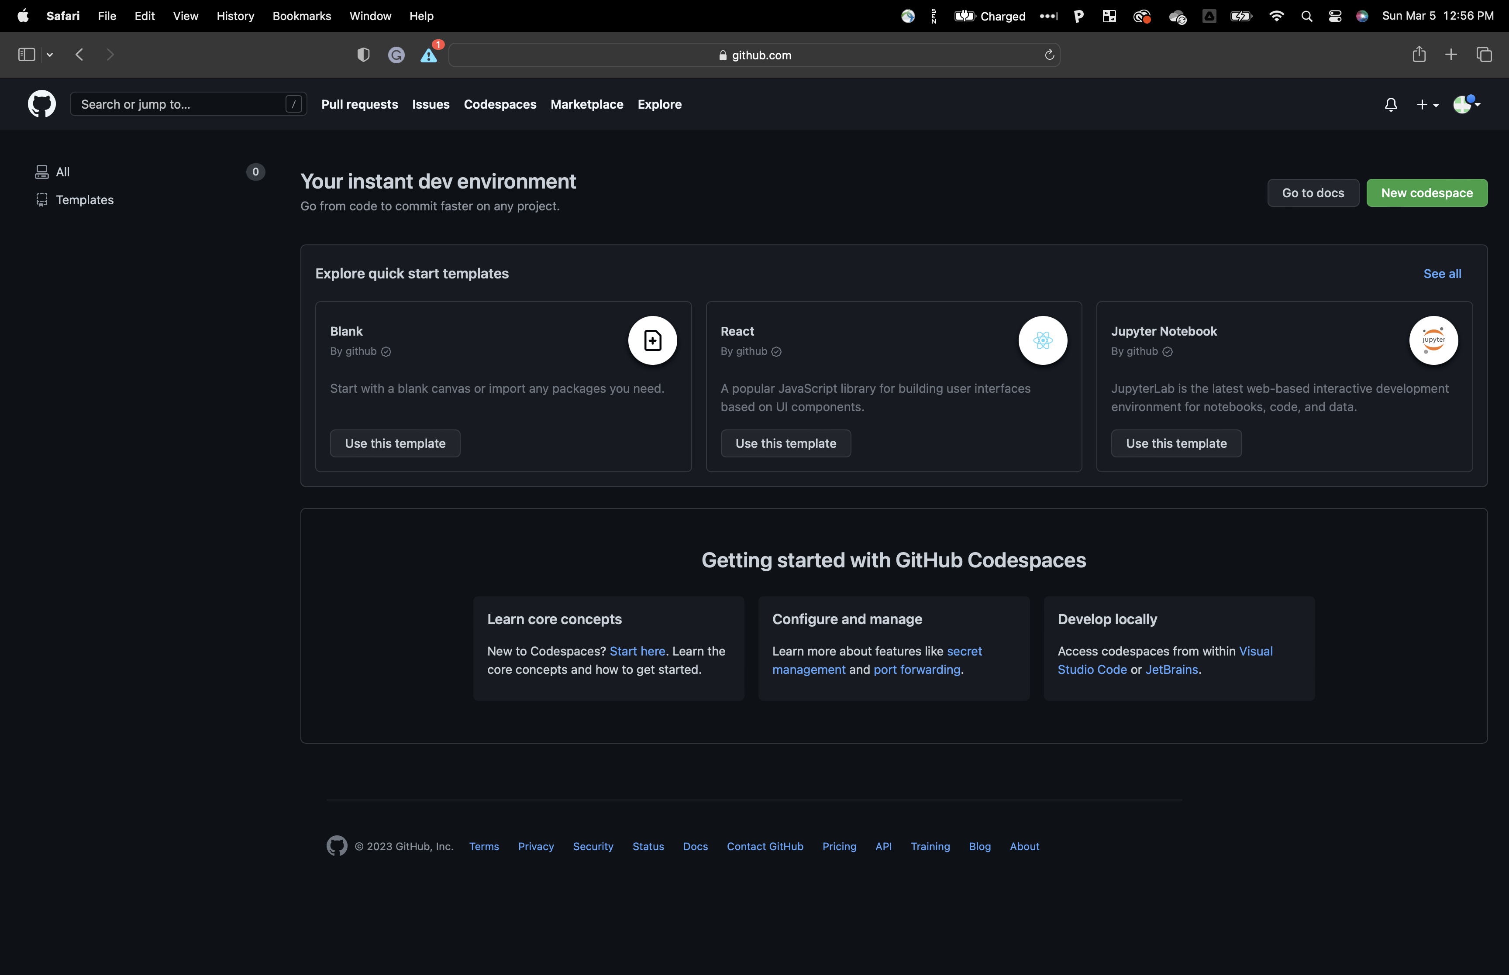The width and height of the screenshot is (1509, 975).
Task: Click the New codespace button
Action: [x=1426, y=193]
